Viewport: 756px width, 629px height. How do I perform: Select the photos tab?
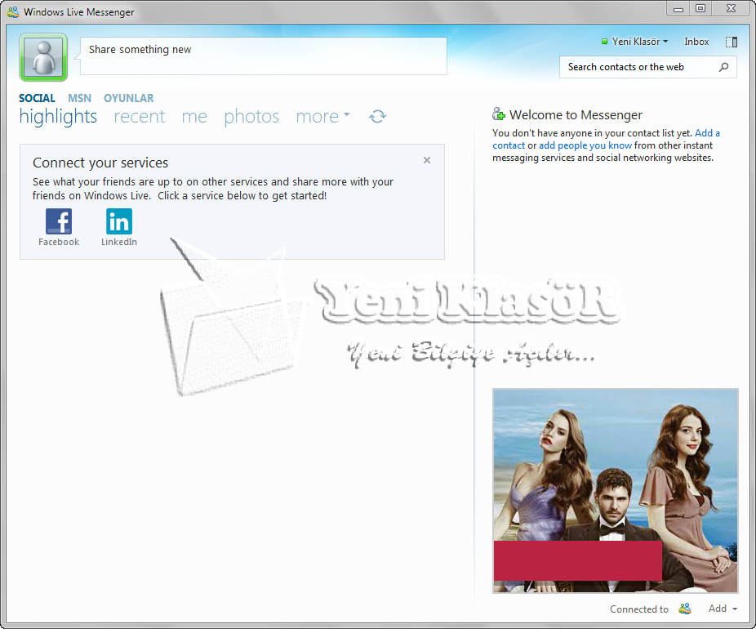pyautogui.click(x=251, y=117)
